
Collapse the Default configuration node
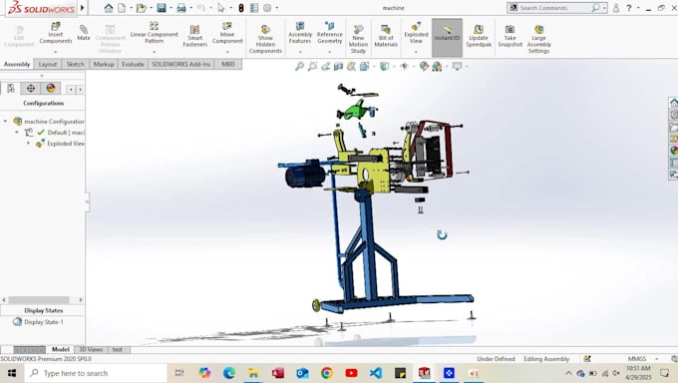click(x=17, y=132)
